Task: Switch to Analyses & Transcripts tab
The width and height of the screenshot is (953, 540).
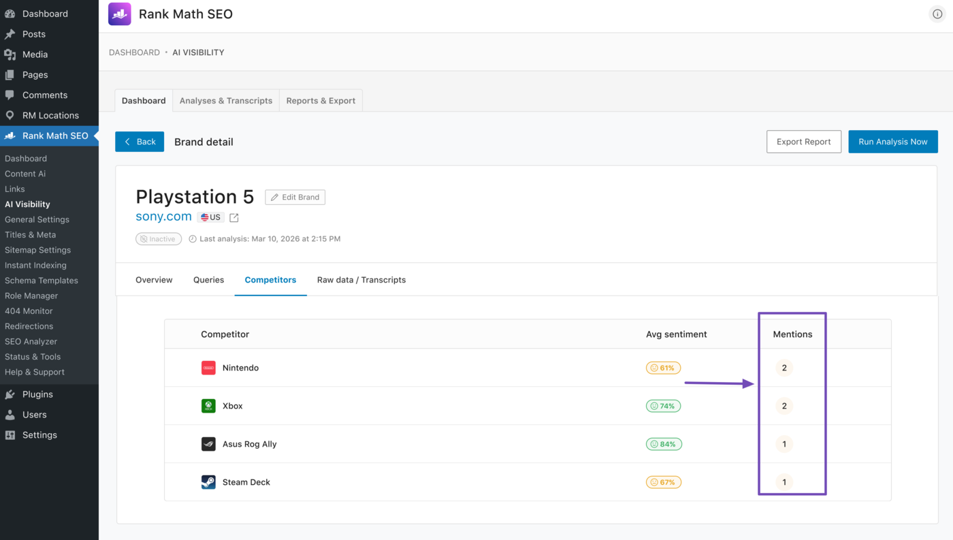Action: tap(226, 101)
